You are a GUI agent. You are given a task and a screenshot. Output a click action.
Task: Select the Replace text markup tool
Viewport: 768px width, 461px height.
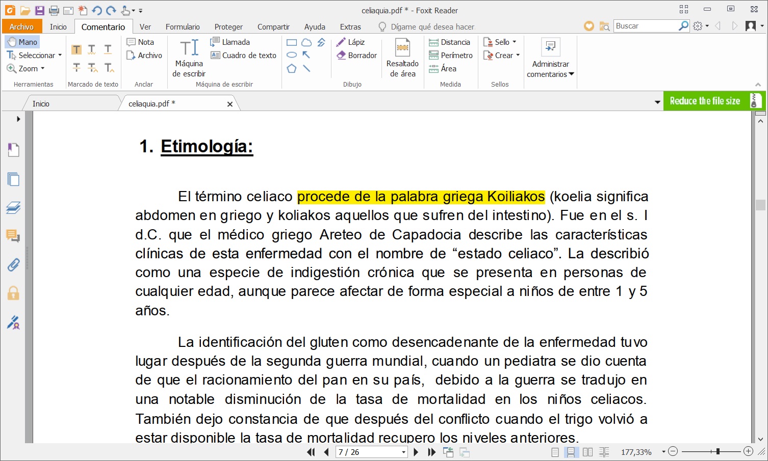click(92, 67)
